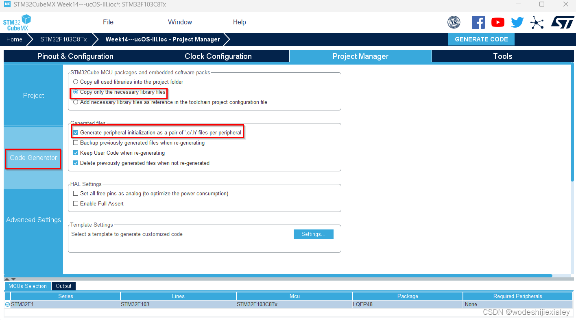Open the ST logo link
This screenshot has width=576, height=320.
[x=563, y=22]
